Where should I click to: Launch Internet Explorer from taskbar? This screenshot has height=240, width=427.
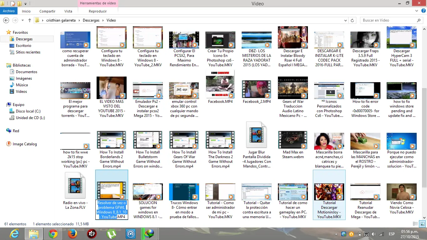point(14,234)
